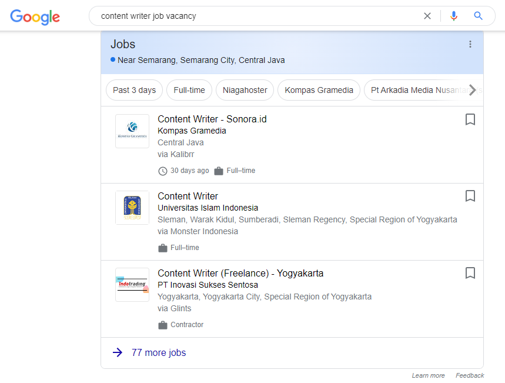Save the Universitas Islam Indonesia job bookmark
This screenshot has height=383, width=505.
[x=470, y=196]
